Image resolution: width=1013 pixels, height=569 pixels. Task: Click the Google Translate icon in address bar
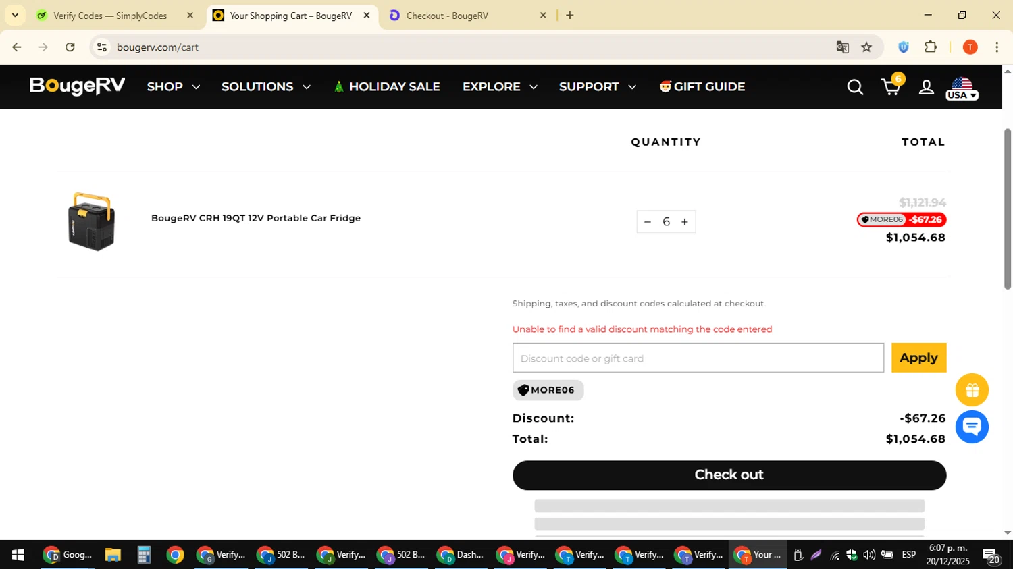(x=842, y=47)
